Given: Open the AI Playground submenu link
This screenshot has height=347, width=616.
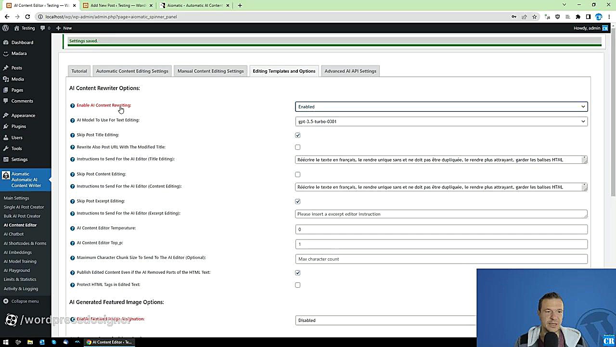Looking at the screenshot, I should pyautogui.click(x=17, y=270).
